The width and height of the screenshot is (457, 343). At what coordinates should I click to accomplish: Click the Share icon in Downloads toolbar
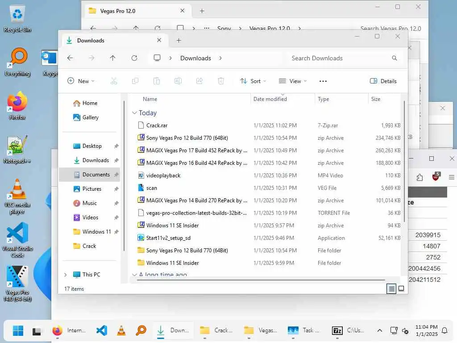tap(199, 81)
